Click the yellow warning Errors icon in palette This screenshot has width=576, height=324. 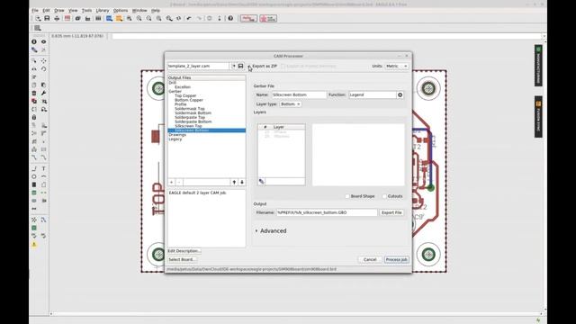(34, 244)
